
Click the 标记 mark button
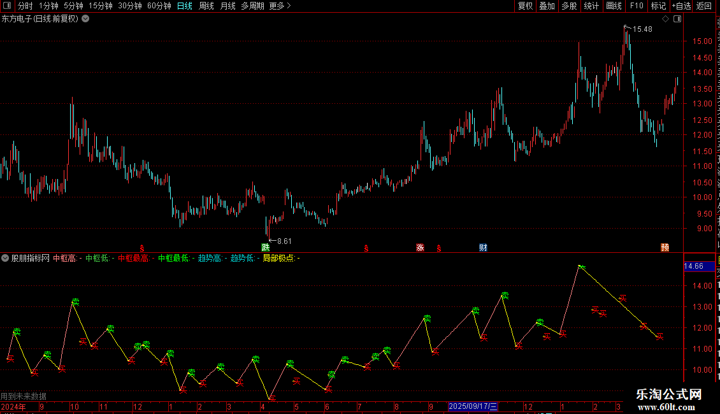(x=658, y=6)
